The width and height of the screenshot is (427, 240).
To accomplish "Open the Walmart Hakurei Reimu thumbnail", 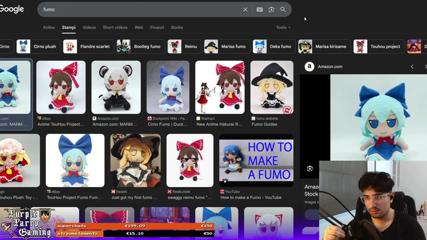I will tap(220, 87).
